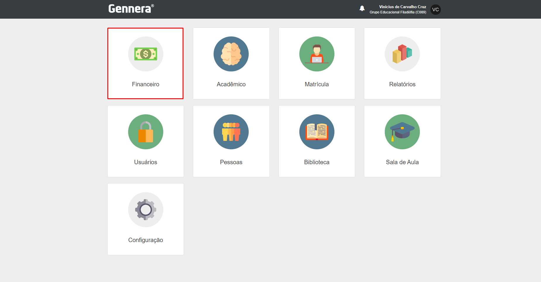Click the Usuários padlock icon
The height and width of the screenshot is (282, 541).
pos(145,132)
